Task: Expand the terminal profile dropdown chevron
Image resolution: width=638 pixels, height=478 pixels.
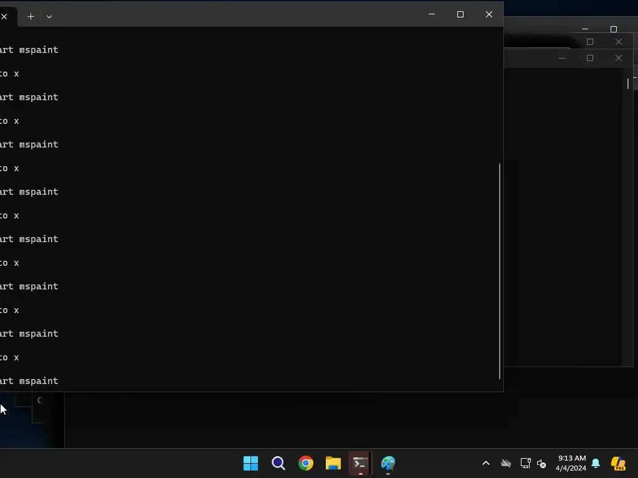Action: tap(49, 17)
